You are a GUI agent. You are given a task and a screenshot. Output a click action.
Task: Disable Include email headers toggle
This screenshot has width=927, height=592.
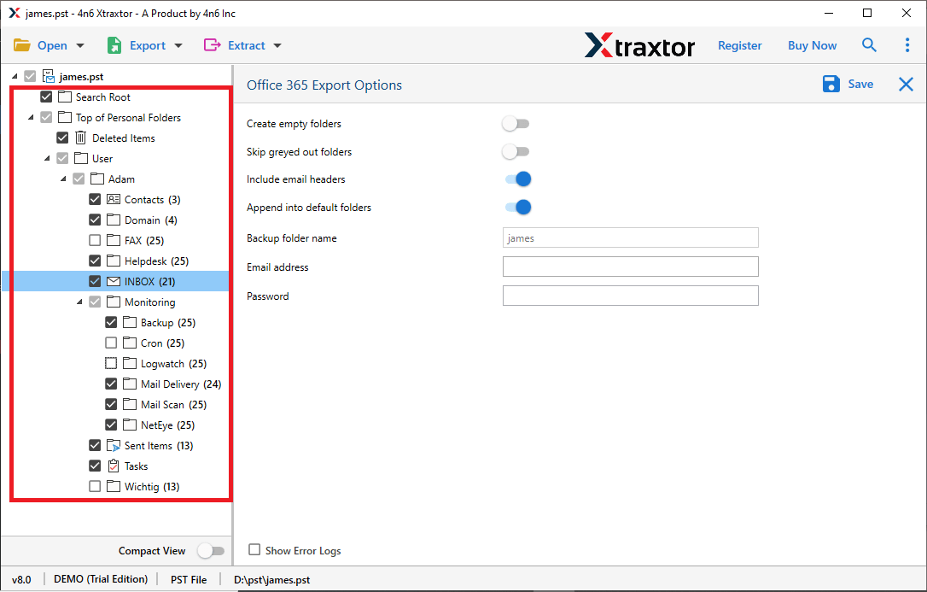click(518, 179)
